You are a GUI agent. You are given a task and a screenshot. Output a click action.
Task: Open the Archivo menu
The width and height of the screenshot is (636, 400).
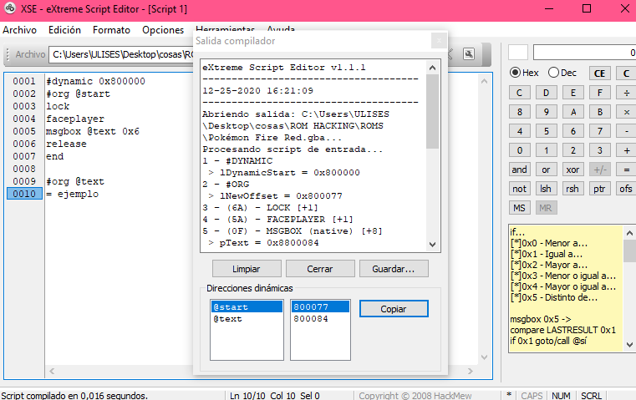tap(19, 29)
